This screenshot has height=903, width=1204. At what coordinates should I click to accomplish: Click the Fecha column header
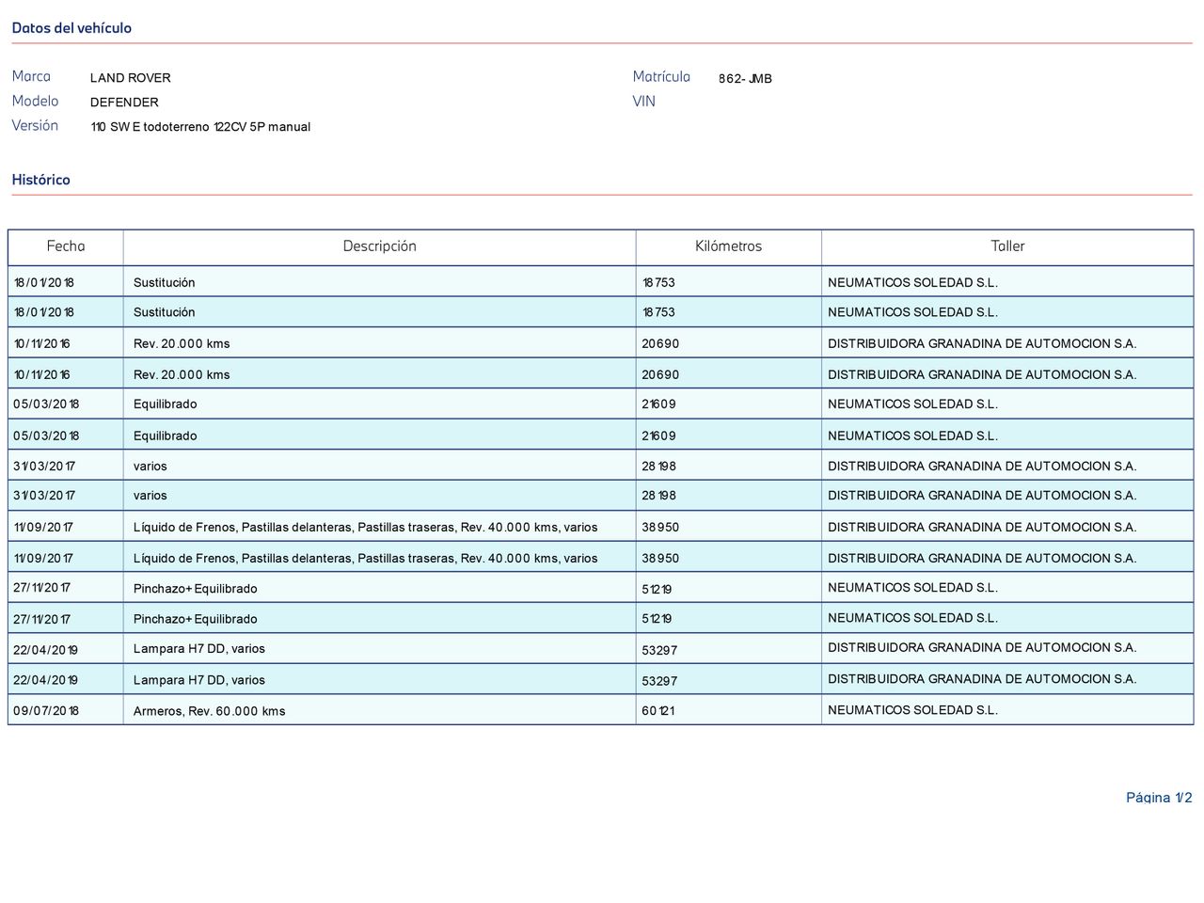66,246
